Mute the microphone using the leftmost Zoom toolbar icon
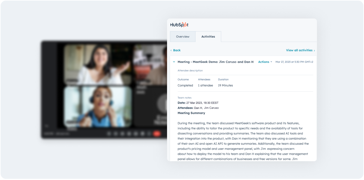 tap(108, 133)
